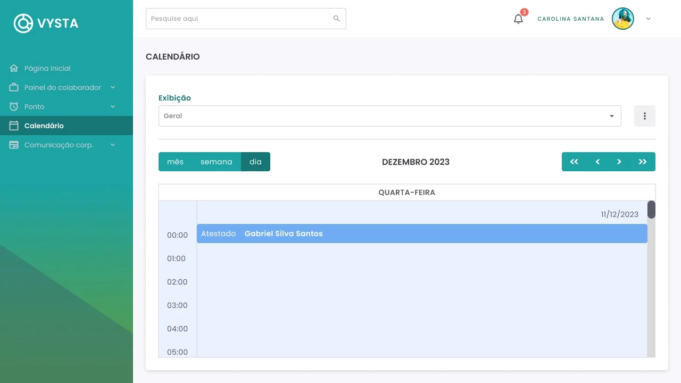
Task: Open the three-dot options menu
Action: click(645, 116)
